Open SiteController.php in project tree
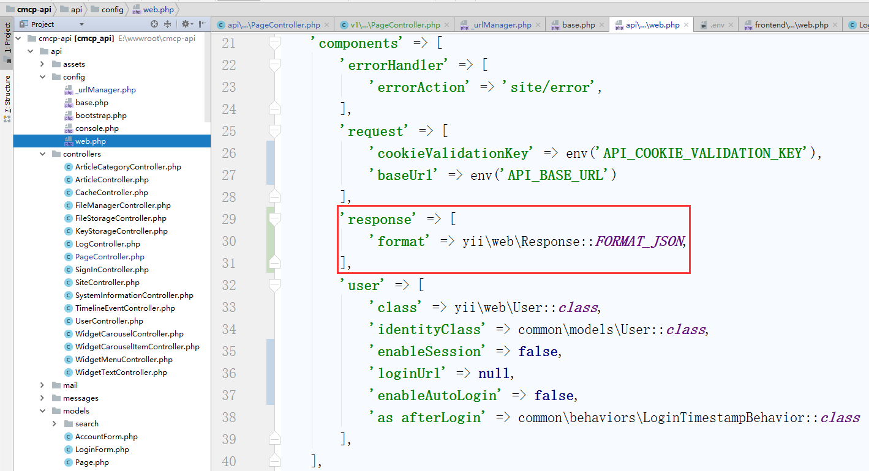This screenshot has height=471, width=869. pos(107,283)
